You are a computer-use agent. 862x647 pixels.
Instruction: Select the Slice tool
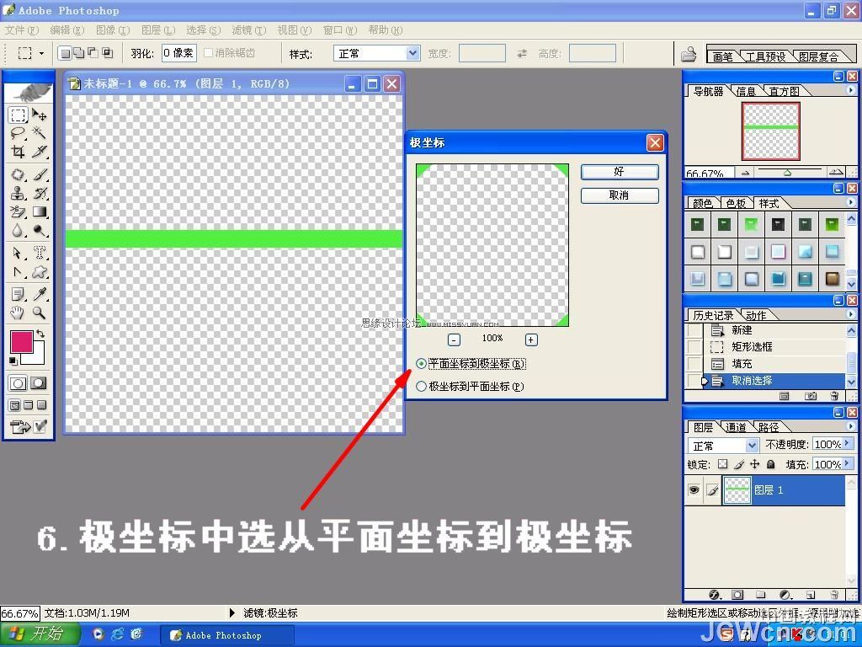(39, 152)
